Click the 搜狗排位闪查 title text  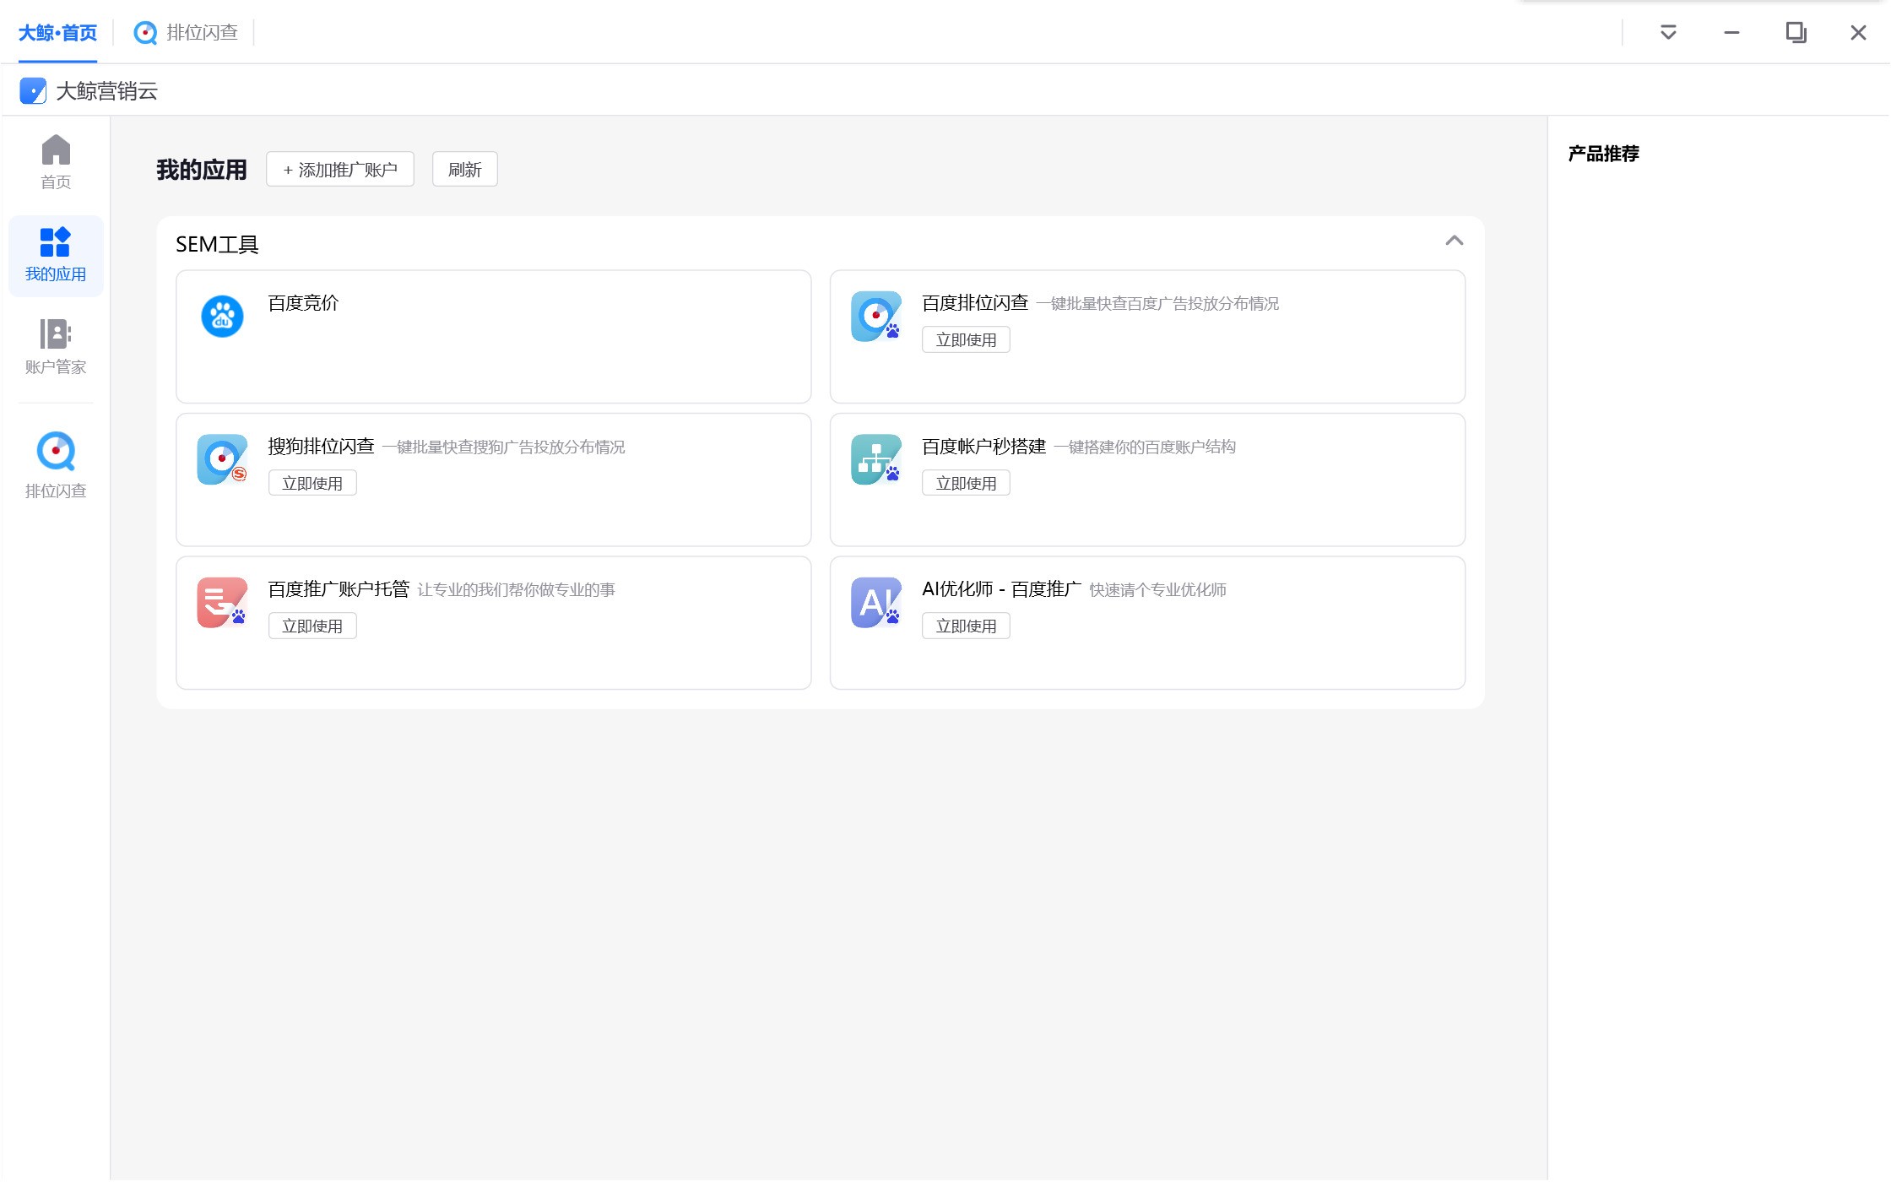[321, 446]
